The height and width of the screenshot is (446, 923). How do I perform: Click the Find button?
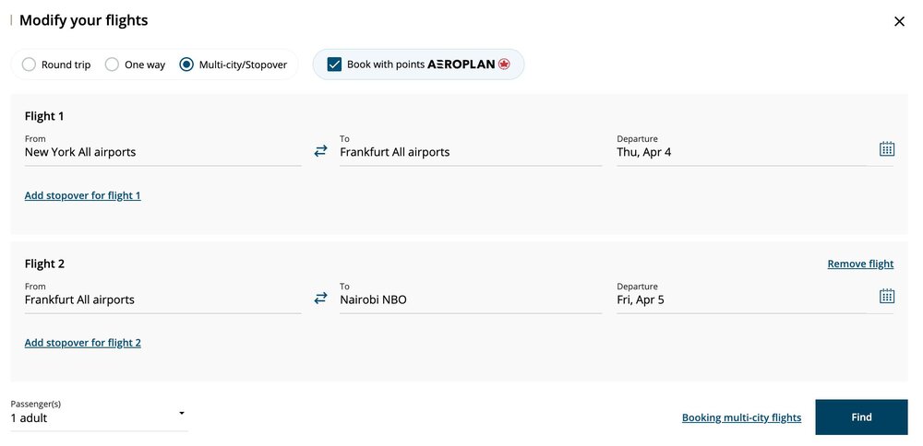click(x=861, y=417)
